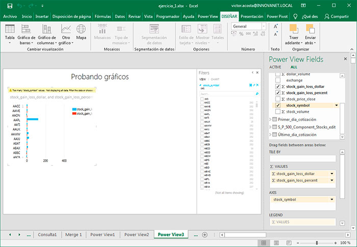Viewport: 357px width, 247px height.
Task: Switch to ACTIVE fields view
Action: 275,67
